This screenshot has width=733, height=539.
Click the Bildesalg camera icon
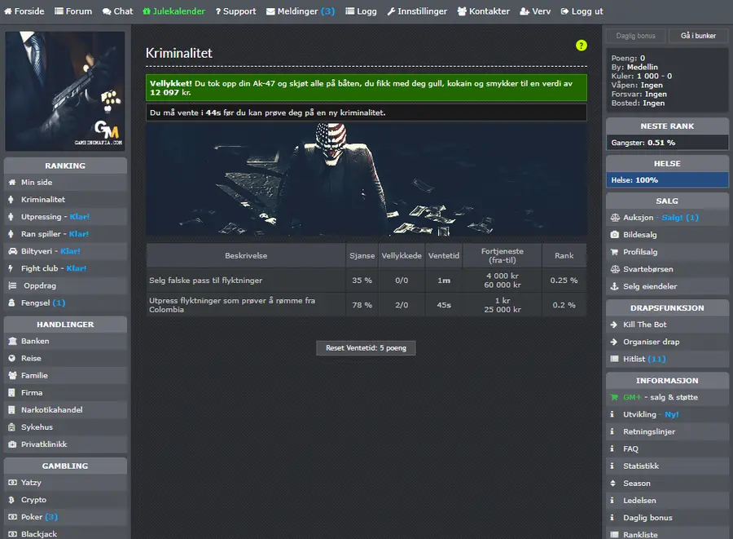click(615, 235)
